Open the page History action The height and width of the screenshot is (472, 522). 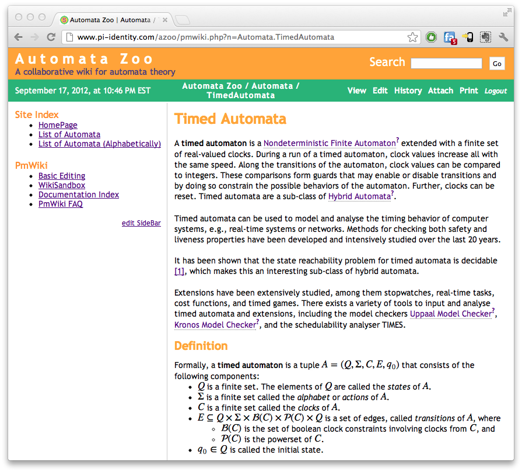(x=408, y=91)
